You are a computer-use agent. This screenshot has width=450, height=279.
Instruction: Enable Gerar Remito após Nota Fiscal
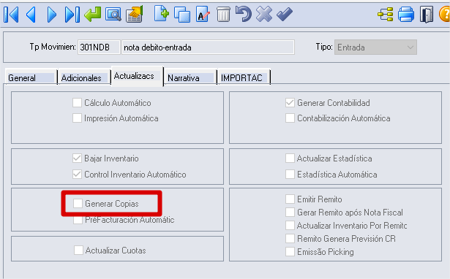290,212
